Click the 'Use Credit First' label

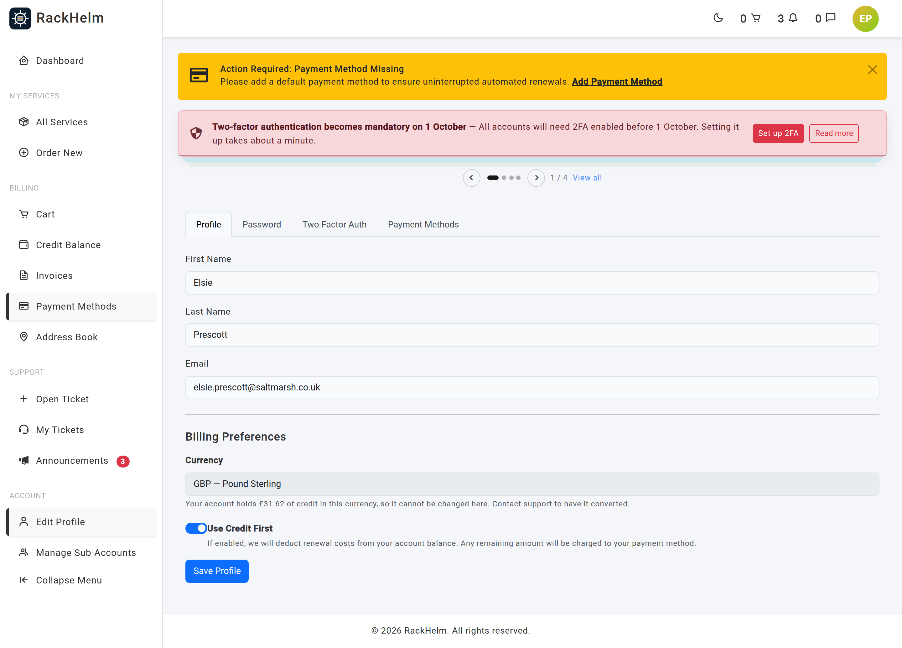240,528
